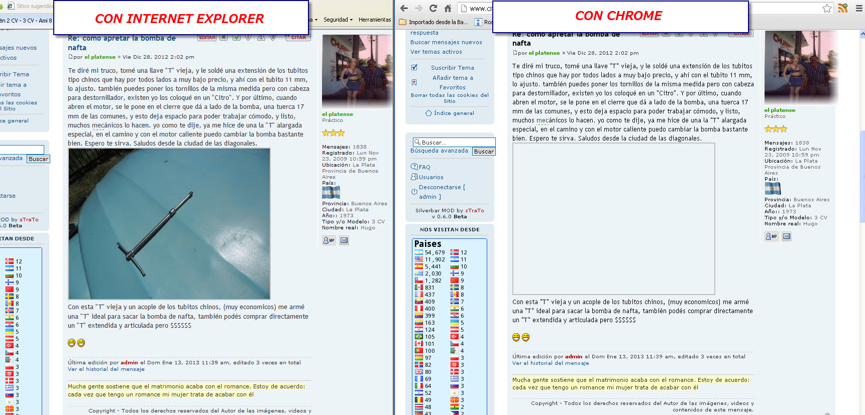The height and width of the screenshot is (415, 865).
Task: Open the home page in Chrome
Action: click(448, 8)
